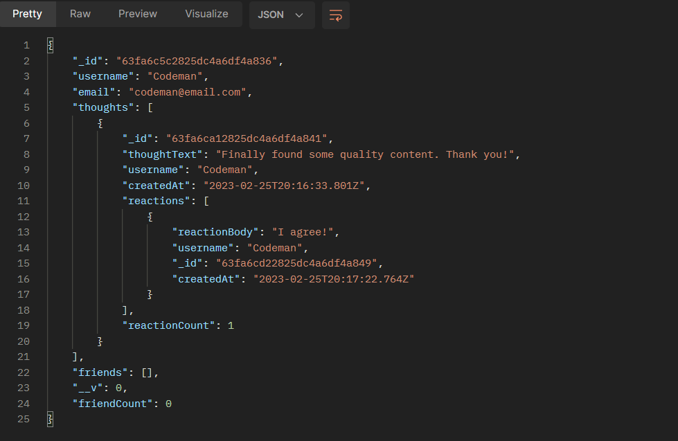Open the Preview tab
This screenshot has width=678, height=441.
138,14
